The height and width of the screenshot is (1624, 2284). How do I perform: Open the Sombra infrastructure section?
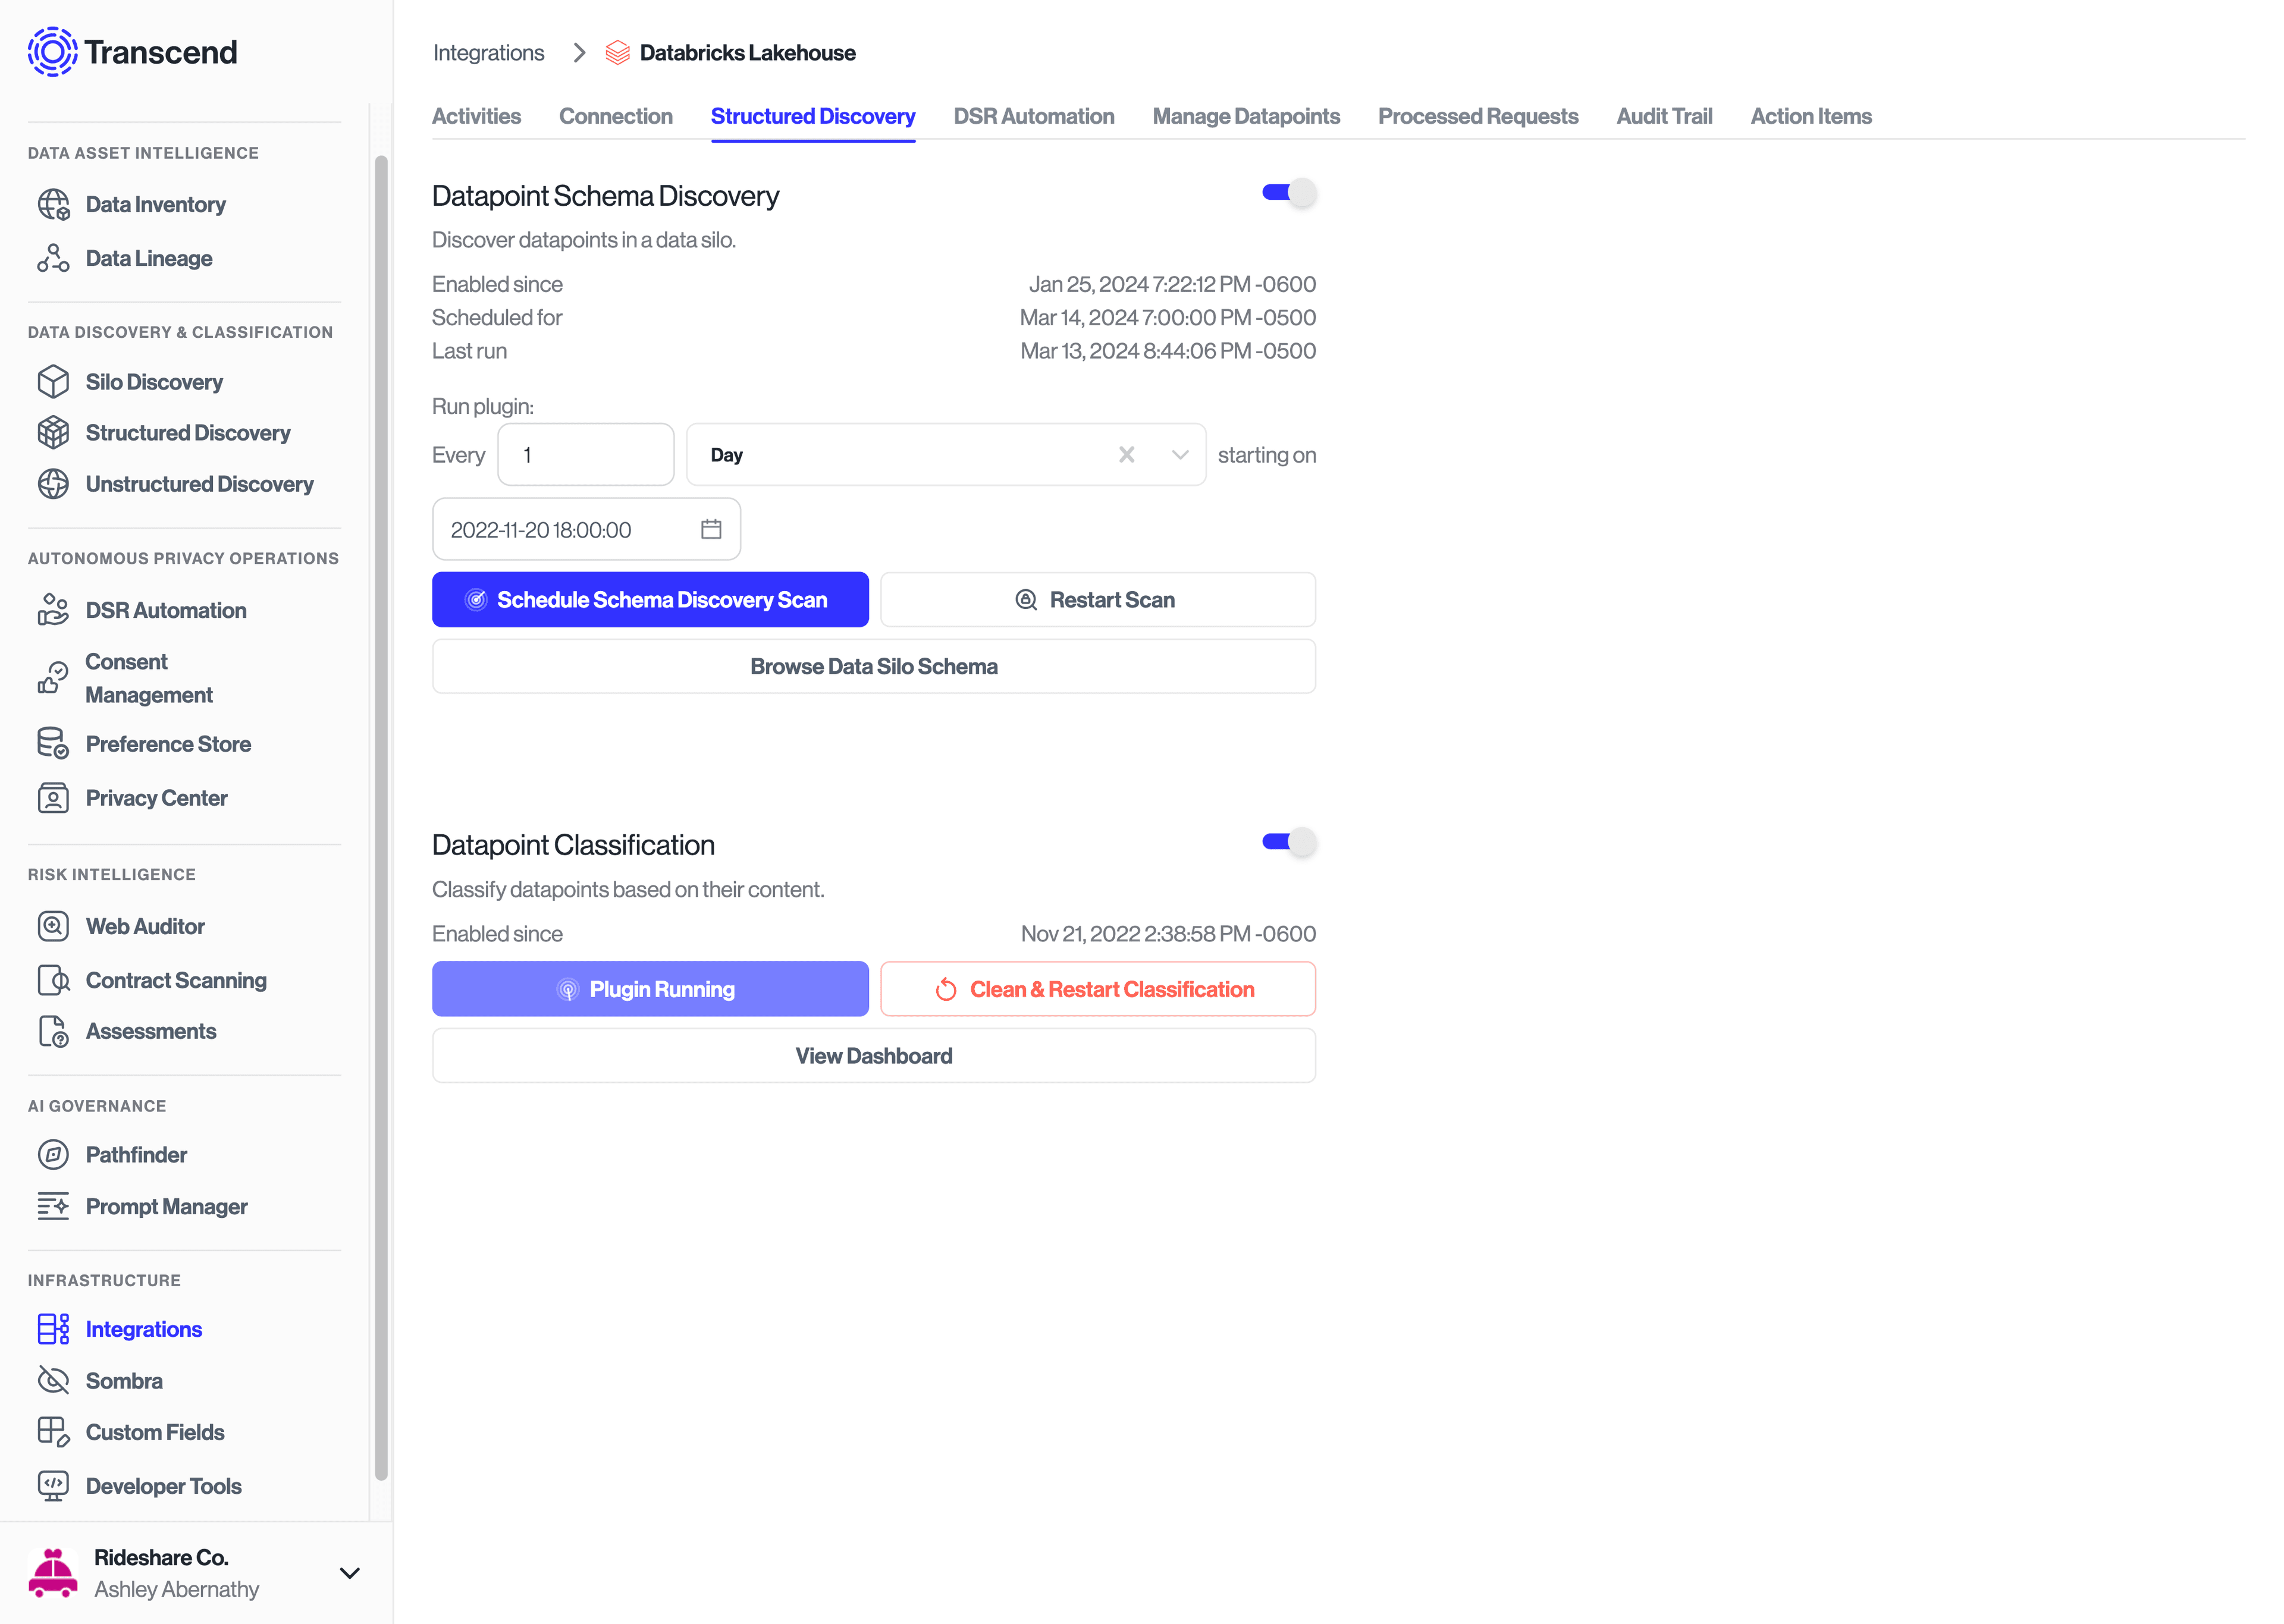coord(123,1380)
